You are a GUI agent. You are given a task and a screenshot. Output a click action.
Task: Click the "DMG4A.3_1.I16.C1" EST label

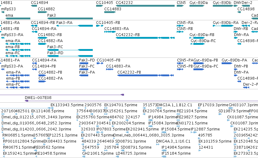173,141
